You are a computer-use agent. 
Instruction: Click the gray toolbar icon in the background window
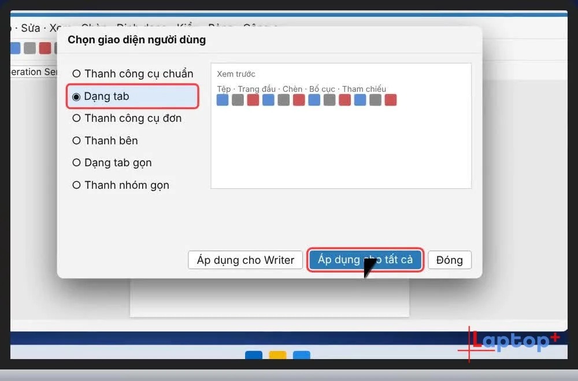click(30, 48)
